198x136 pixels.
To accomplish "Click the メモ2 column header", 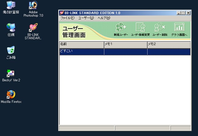I will pos(169,45).
